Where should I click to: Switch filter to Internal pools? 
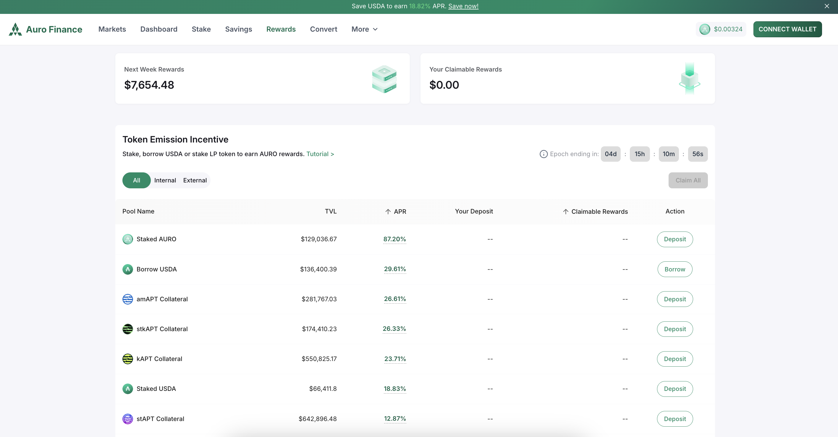coord(165,180)
